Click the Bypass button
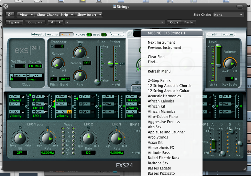The width and height of the screenshot is (251, 176). coord(14,22)
